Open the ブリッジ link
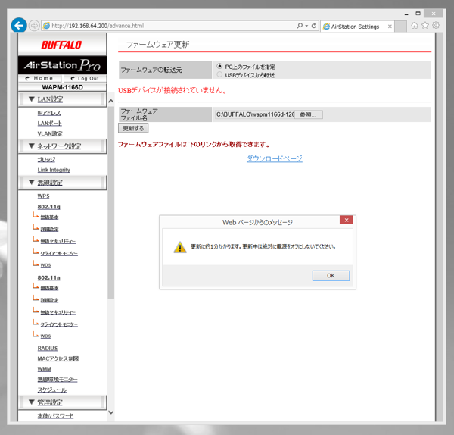Image resolution: width=454 pixels, height=435 pixels. 46,159
